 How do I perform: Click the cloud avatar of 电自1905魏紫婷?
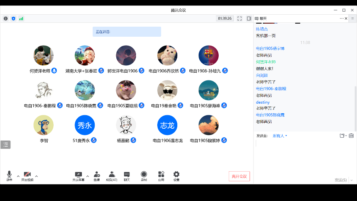point(209,125)
